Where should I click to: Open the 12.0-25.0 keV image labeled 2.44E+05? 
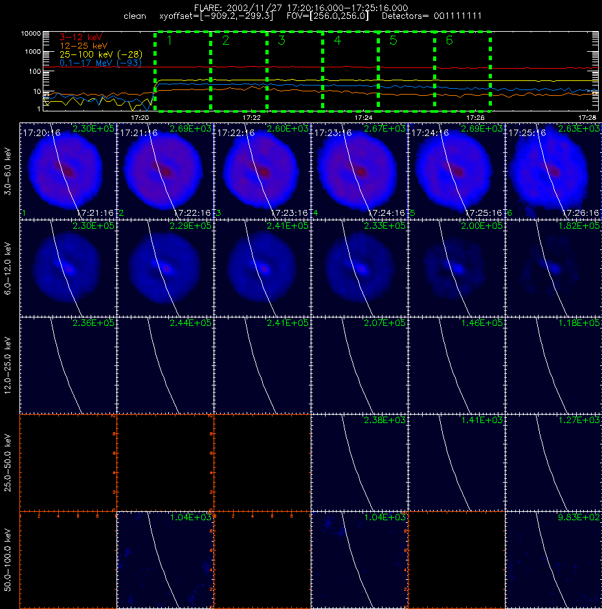click(x=165, y=365)
